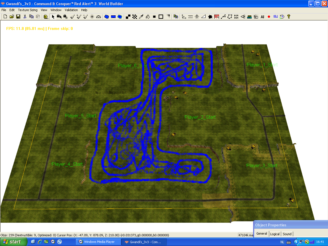The image size is (328, 246).
Task: Click the Windows start button
Action: point(14,242)
